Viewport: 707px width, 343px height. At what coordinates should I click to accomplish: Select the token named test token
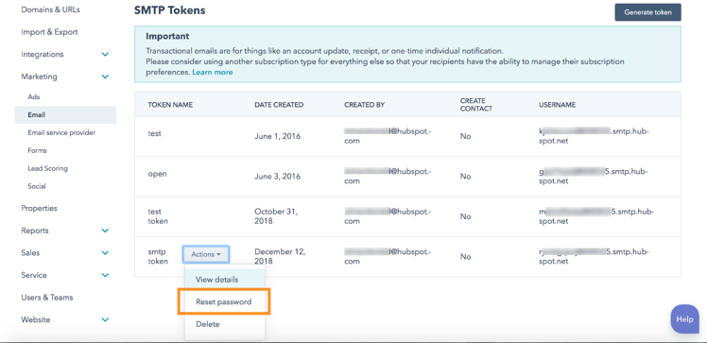(158, 216)
